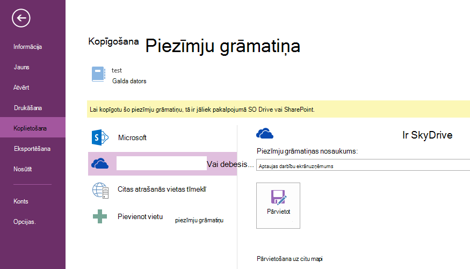Select the 'test' notebook name text
Screen dimensions: 470x269
[117, 70]
